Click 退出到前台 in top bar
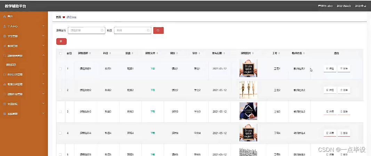 click(x=344, y=6)
